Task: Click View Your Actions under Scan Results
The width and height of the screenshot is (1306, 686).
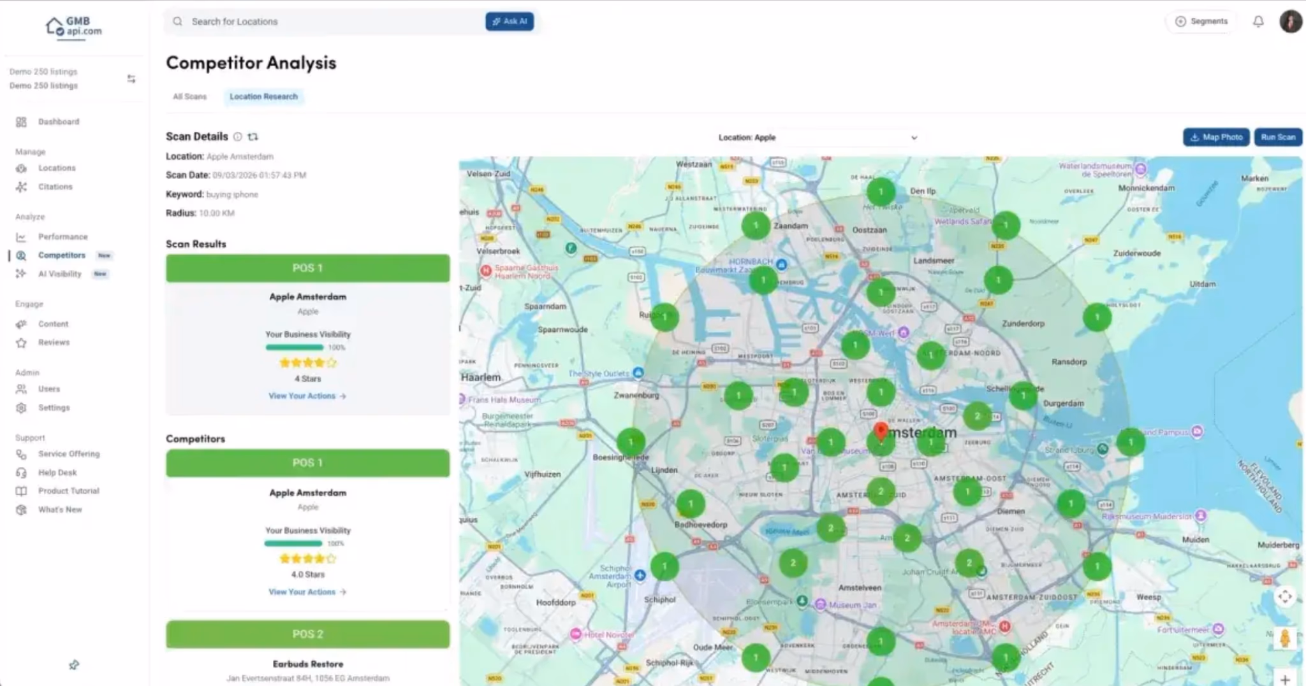Action: point(307,396)
